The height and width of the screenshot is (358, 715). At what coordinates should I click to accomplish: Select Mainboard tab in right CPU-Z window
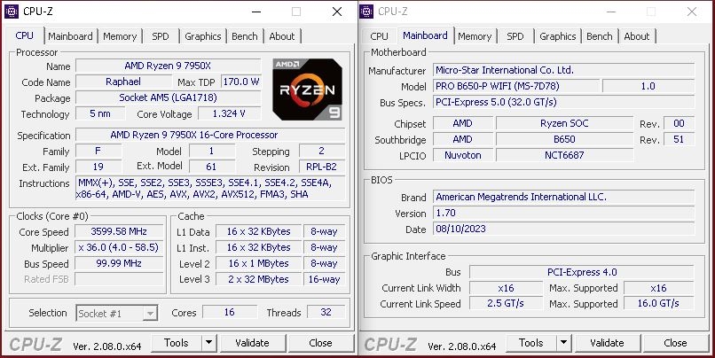[425, 35]
